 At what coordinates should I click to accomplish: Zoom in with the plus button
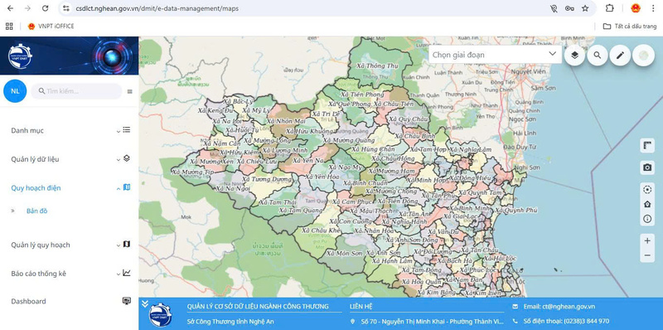(x=647, y=240)
